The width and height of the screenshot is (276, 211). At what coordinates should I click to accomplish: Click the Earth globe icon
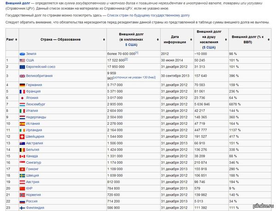click(23, 54)
